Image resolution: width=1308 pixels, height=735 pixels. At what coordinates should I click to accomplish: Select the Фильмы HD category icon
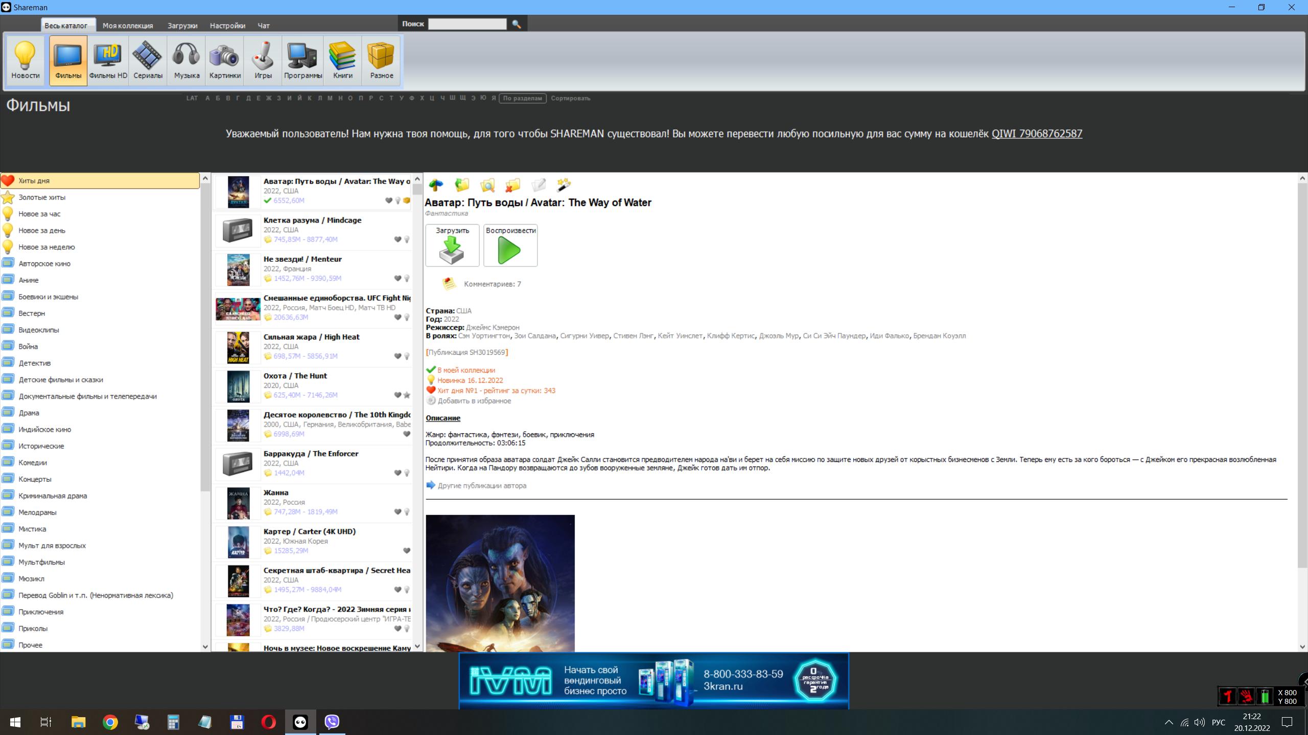[108, 60]
